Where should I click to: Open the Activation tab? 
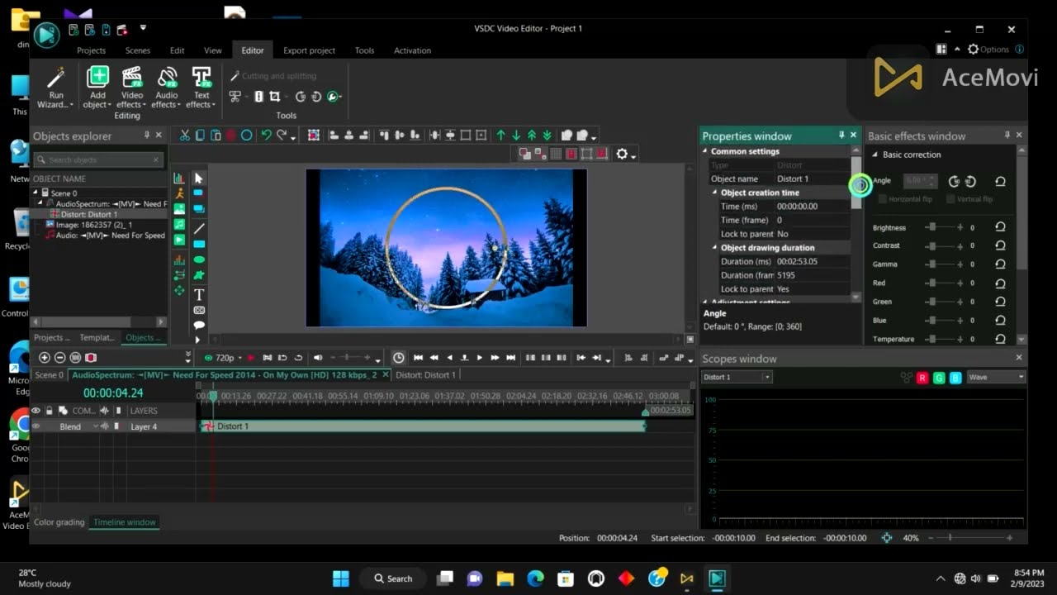412,50
